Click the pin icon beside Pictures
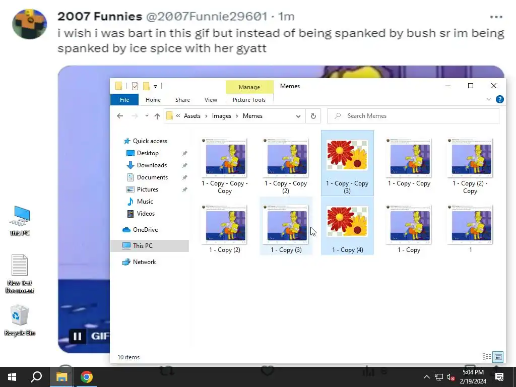This screenshot has height=387, width=516. pos(184,189)
